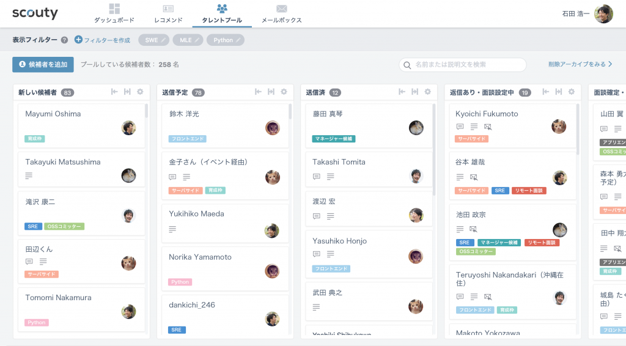
Task: Open the メールボックス tab
Action: tap(281, 13)
